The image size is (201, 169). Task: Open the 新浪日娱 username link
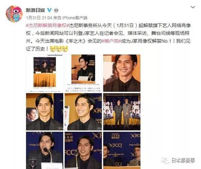[x=35, y=10]
